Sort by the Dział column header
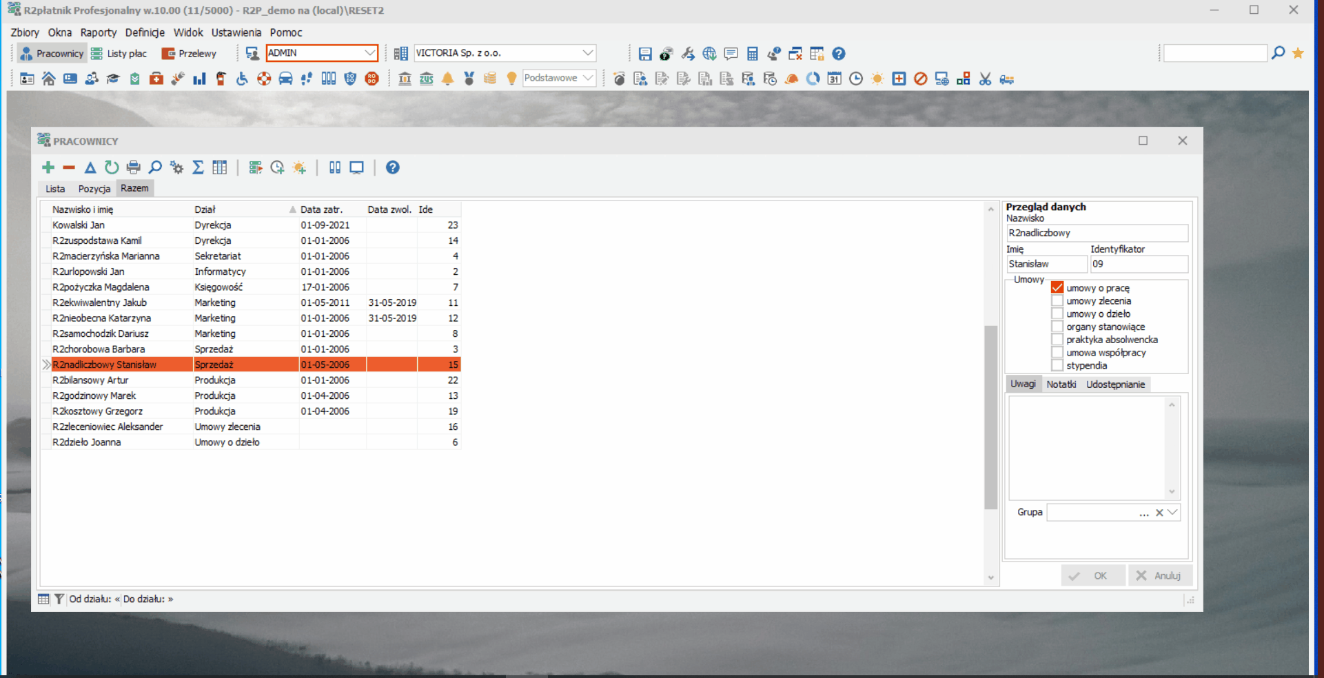Viewport: 1324px width, 678px height. (x=245, y=209)
